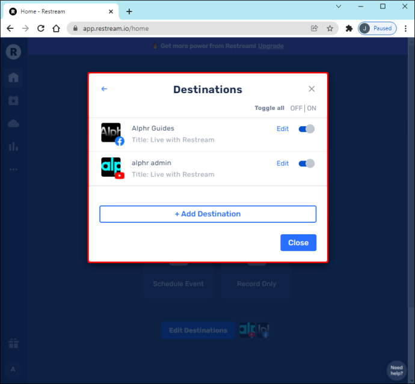Click alphr admin title Live with Restream
Screen dimensions: 415x384
click(173, 174)
